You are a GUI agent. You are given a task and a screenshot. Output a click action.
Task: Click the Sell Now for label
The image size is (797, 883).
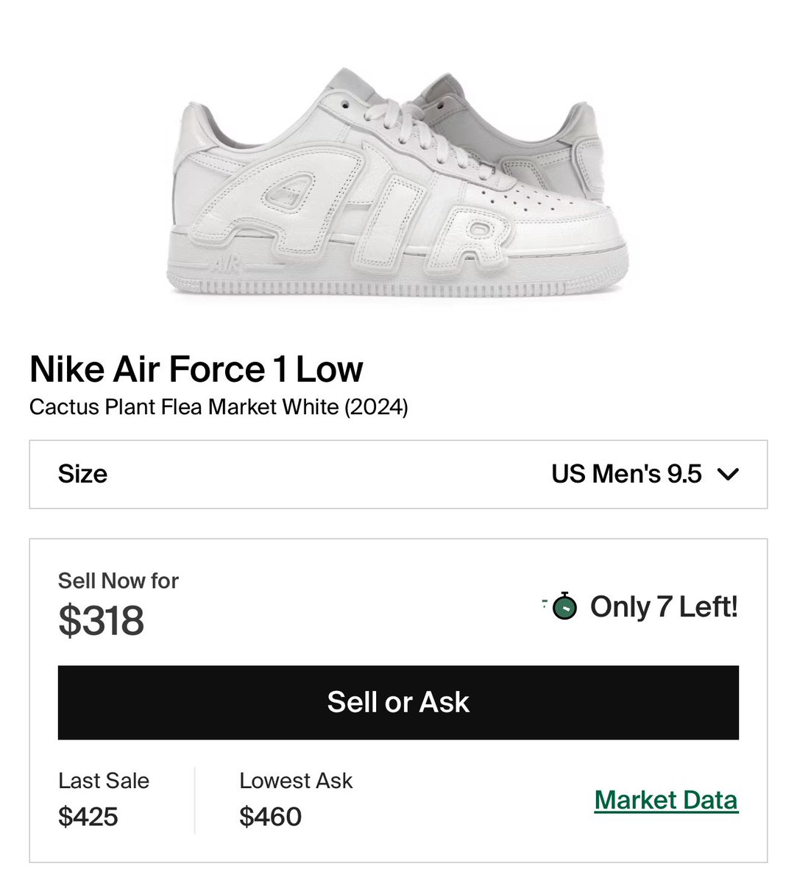[x=118, y=581]
